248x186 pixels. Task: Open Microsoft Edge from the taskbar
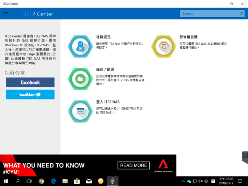[53, 181]
